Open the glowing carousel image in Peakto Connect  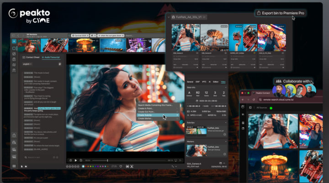pos(273,166)
